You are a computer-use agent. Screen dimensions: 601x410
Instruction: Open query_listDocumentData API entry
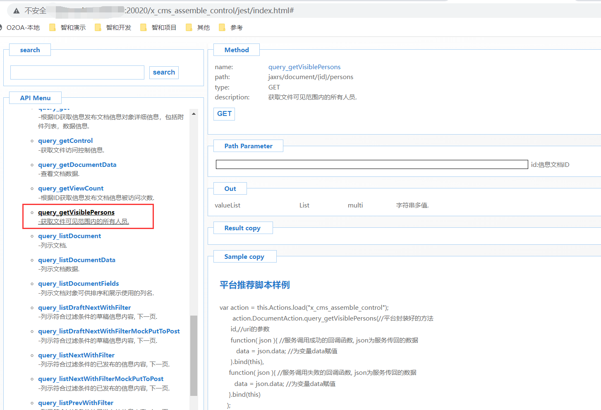tap(77, 260)
